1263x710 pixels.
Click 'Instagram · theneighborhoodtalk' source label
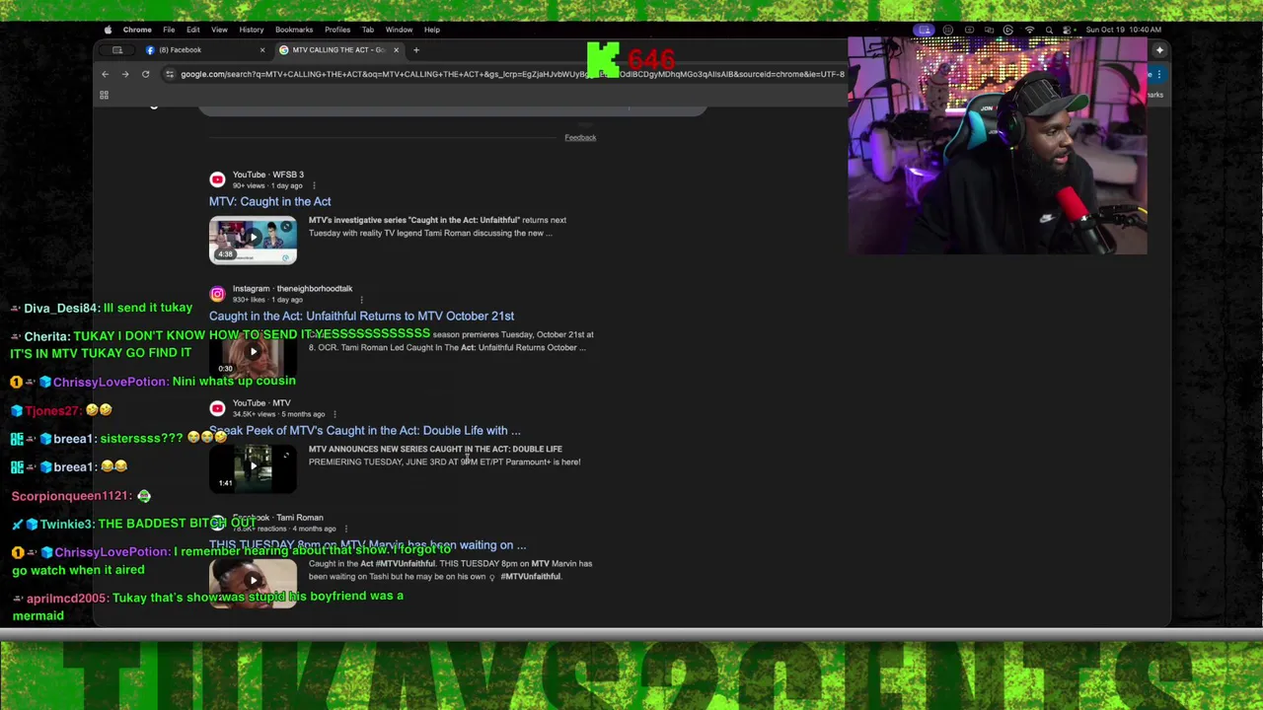pyautogui.click(x=292, y=289)
